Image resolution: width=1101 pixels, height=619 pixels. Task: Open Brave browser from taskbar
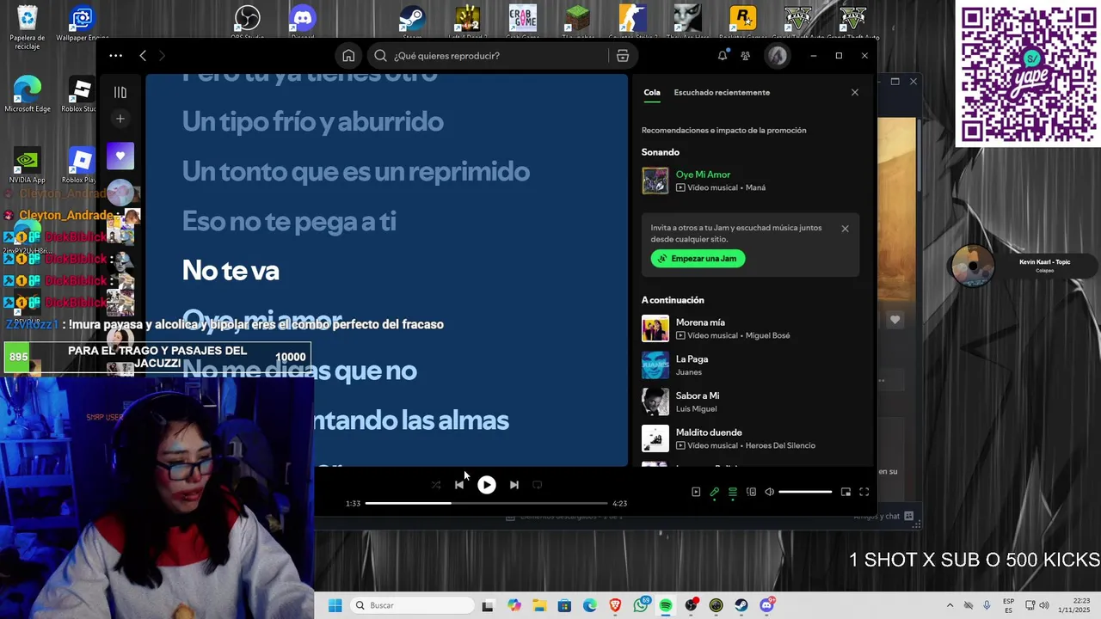615,605
